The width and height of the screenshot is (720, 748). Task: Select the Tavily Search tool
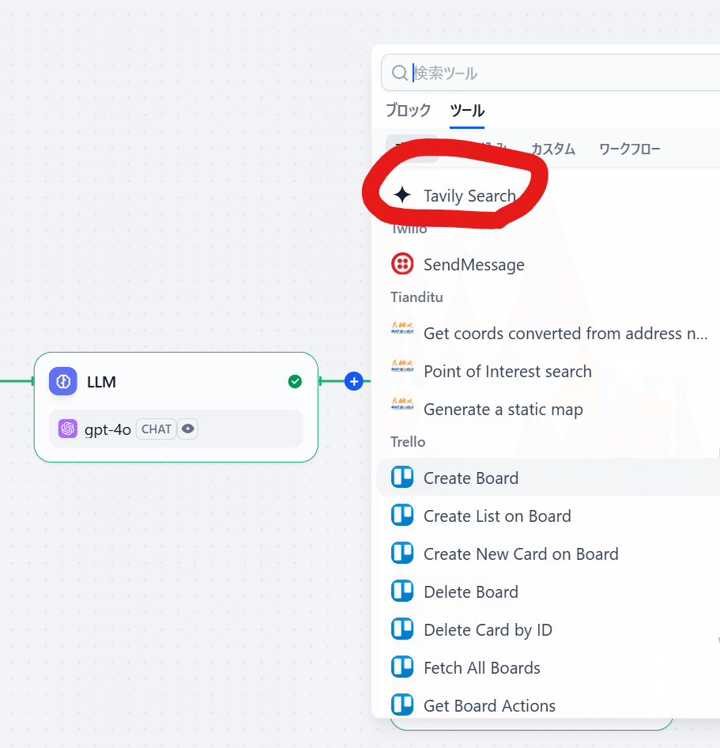(469, 195)
